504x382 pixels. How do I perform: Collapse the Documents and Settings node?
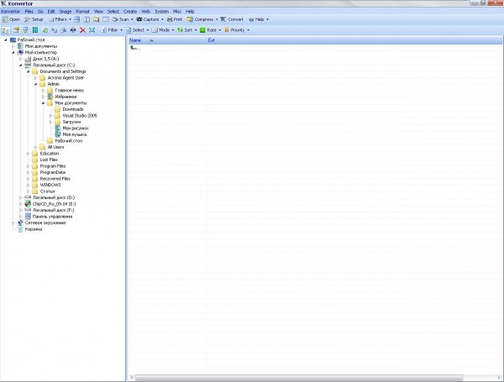[29, 71]
